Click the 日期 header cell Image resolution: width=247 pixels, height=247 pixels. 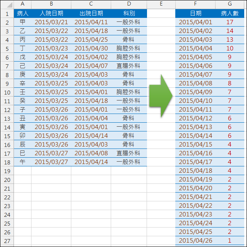(195, 14)
